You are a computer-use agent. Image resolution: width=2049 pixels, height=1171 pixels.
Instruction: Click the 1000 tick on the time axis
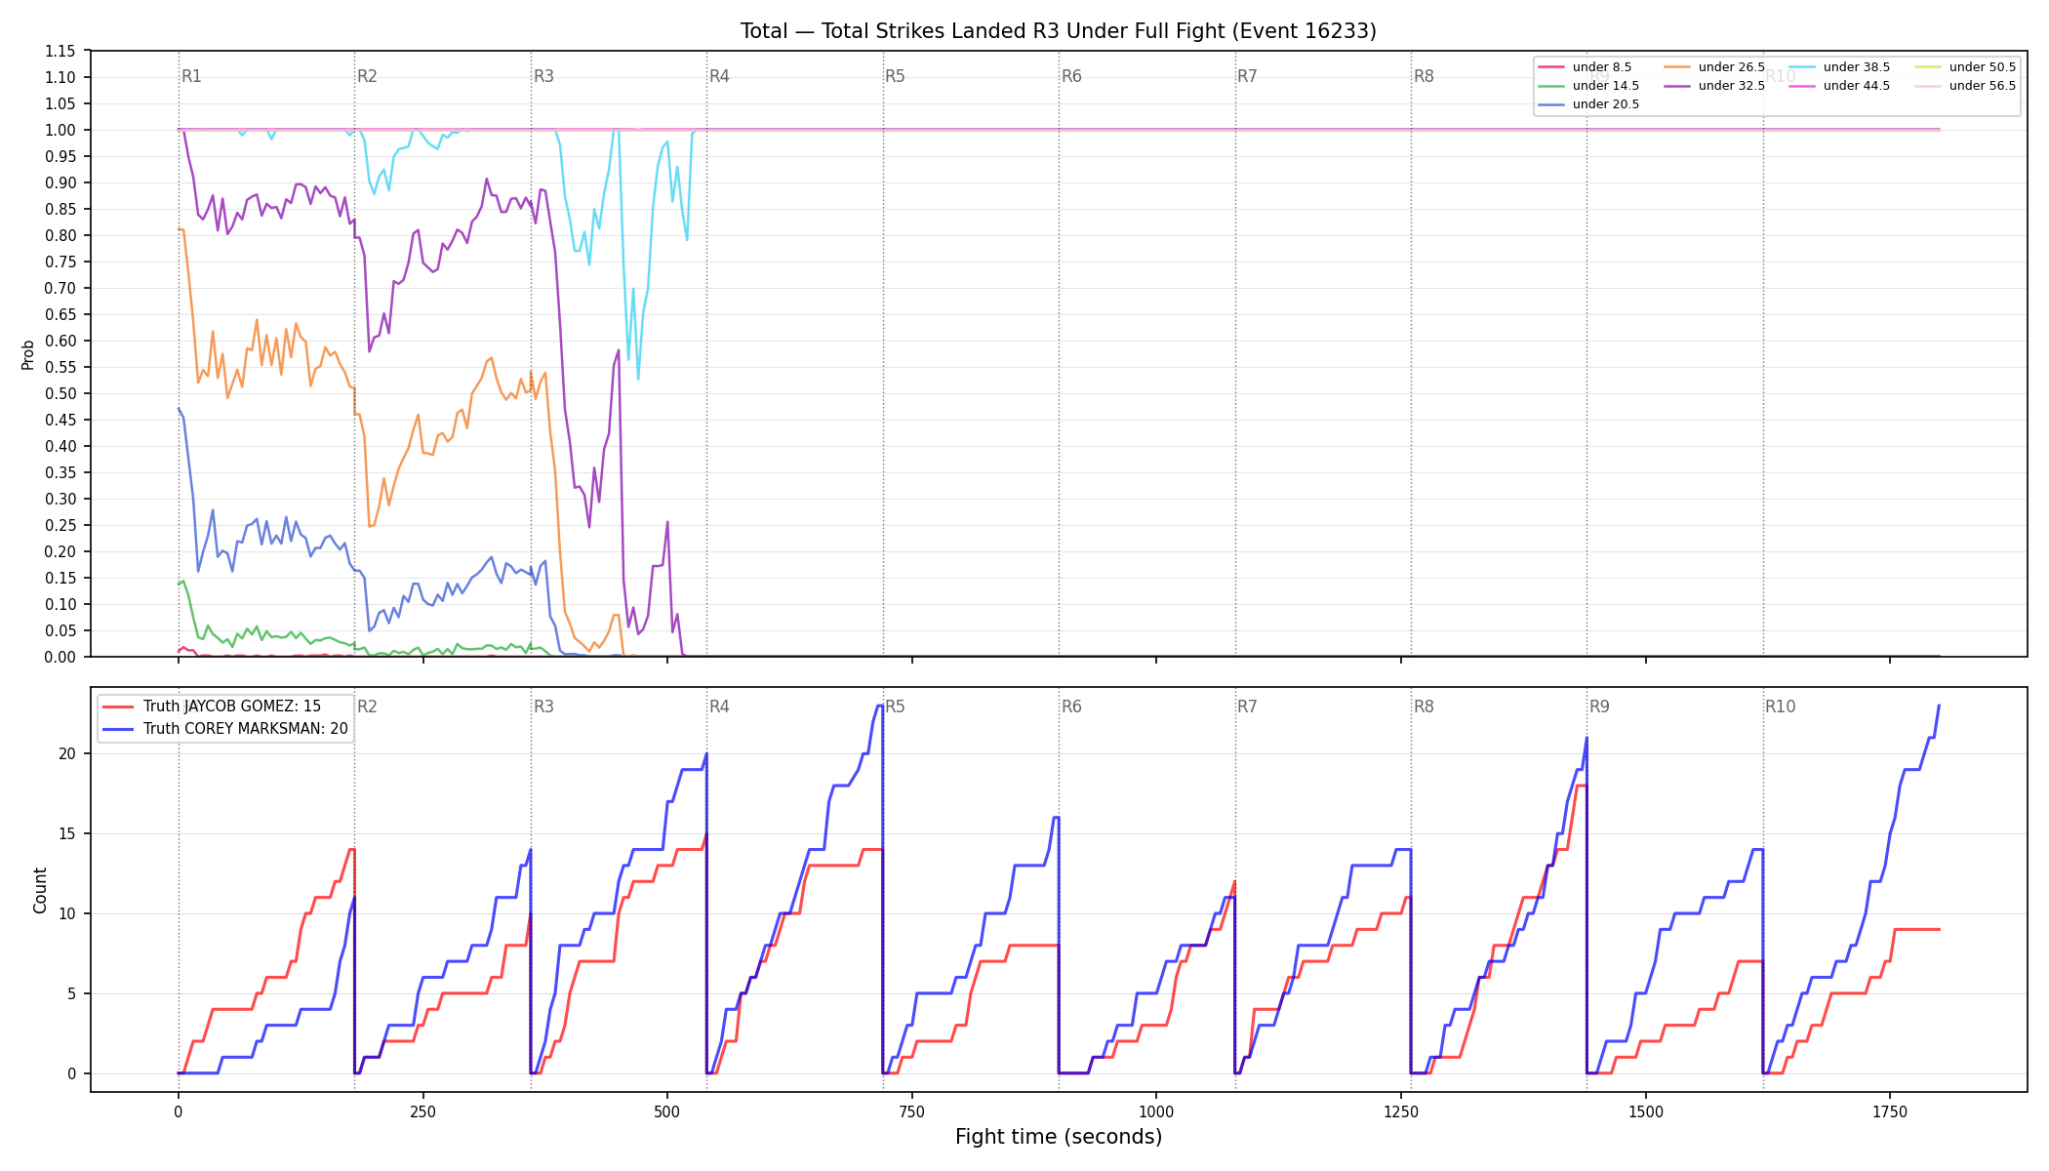click(x=1156, y=1110)
